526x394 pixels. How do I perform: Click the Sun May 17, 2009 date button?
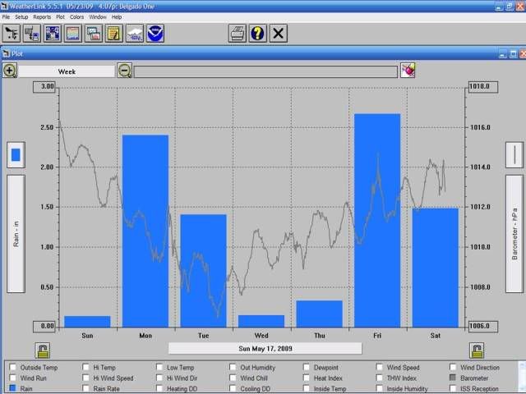(x=265, y=348)
